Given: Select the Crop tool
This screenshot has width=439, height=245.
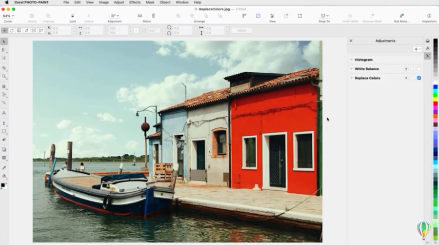Looking at the screenshot, I should coord(4,68).
